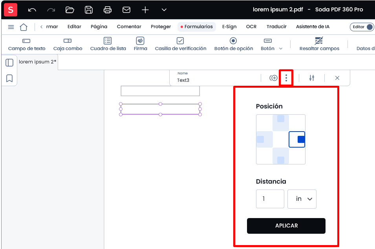Choose the right position option
Image resolution: width=375 pixels, height=249 pixels.
click(x=297, y=139)
